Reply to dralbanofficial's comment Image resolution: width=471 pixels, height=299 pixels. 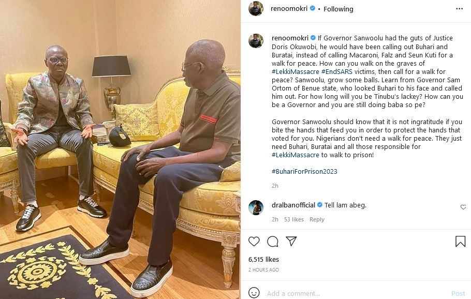click(x=317, y=219)
